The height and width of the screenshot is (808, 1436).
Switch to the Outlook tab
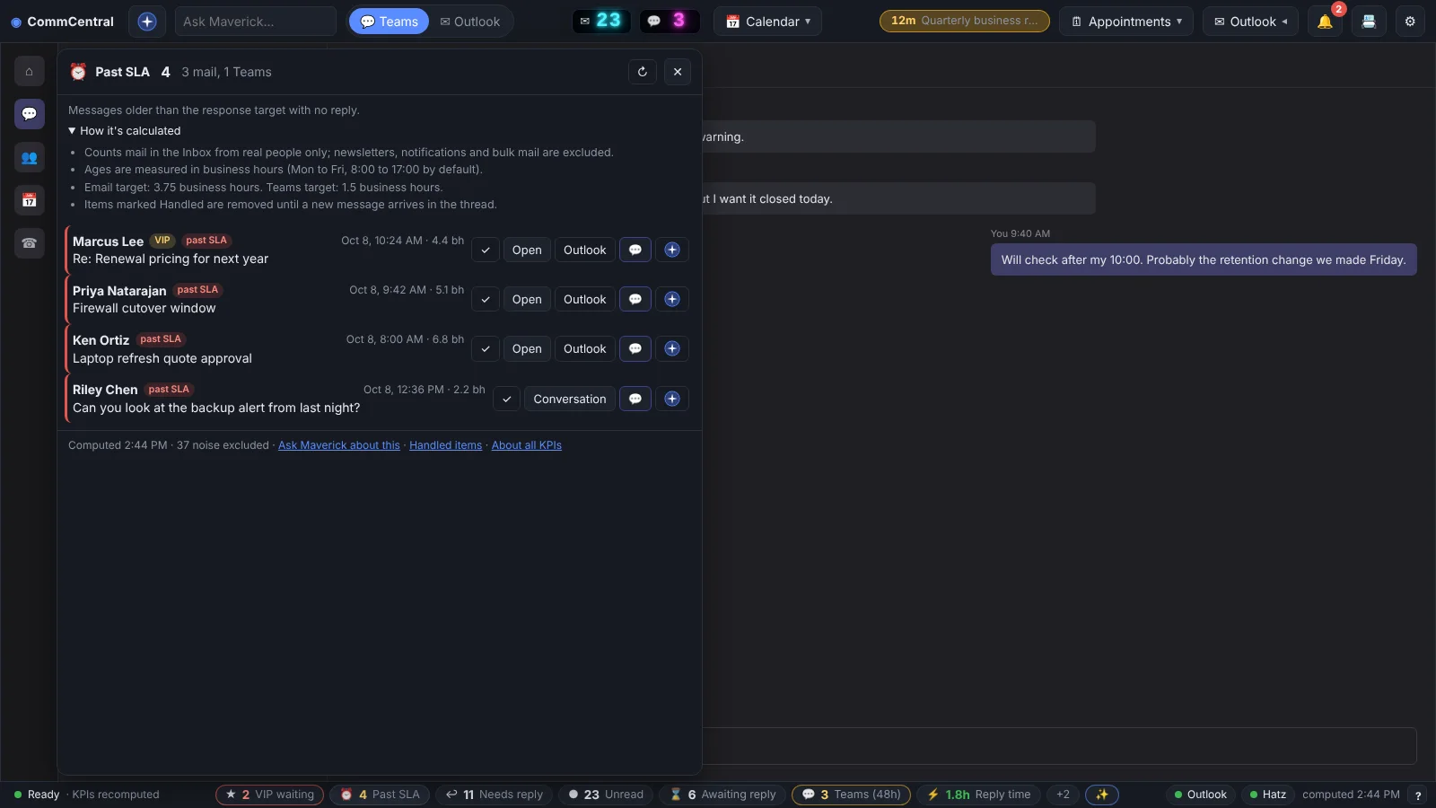470,22
